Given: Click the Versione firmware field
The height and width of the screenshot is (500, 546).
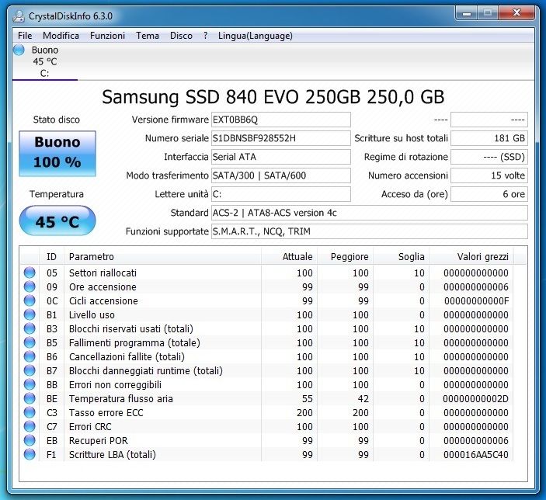Looking at the screenshot, I should [x=280, y=120].
